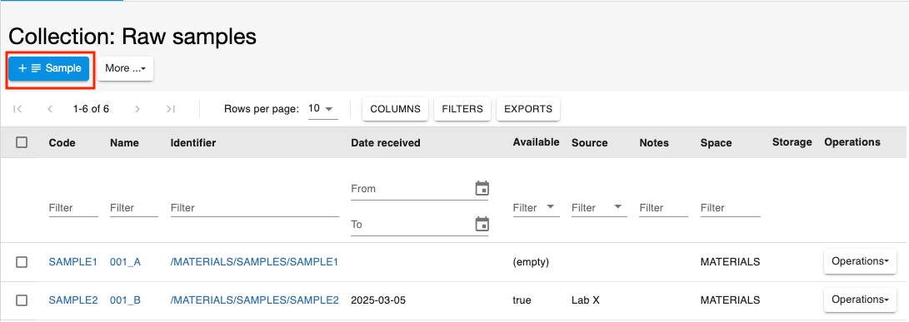The image size is (909, 322).
Task: Go to last page icon
Action: (x=171, y=109)
